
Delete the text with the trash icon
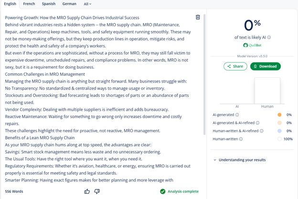click(x=198, y=17)
